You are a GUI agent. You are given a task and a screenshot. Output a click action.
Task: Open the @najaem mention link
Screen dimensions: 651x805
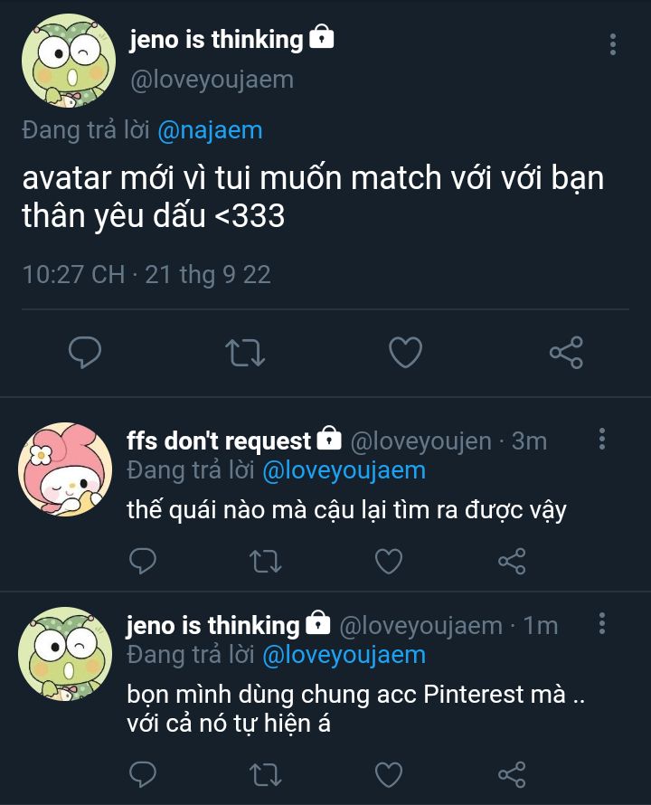pyautogui.click(x=210, y=130)
